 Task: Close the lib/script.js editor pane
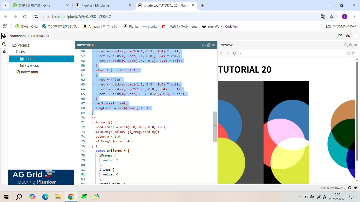pyautogui.click(x=213, y=45)
